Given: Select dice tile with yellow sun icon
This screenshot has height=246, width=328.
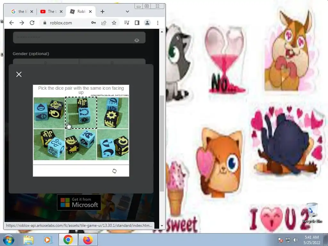Looking at the screenshot, I should (113, 113).
